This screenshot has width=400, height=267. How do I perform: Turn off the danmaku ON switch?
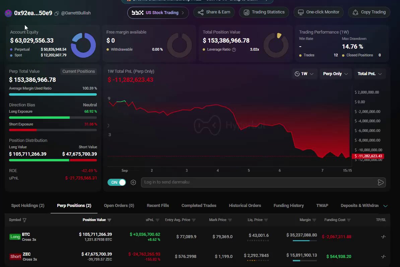pos(117,182)
